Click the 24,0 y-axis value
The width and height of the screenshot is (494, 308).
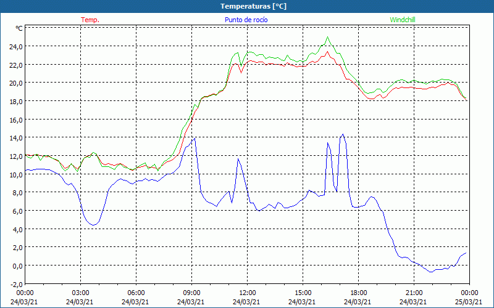click(x=16, y=47)
